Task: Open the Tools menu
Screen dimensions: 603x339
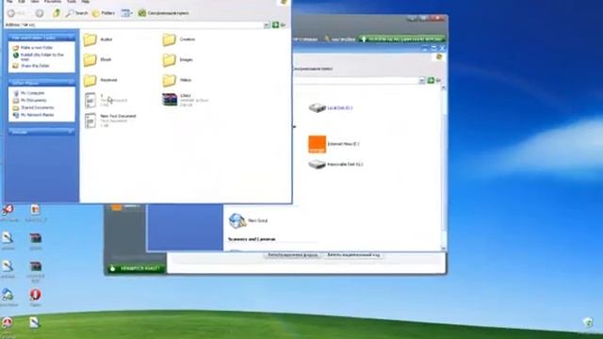Action: coord(72,2)
